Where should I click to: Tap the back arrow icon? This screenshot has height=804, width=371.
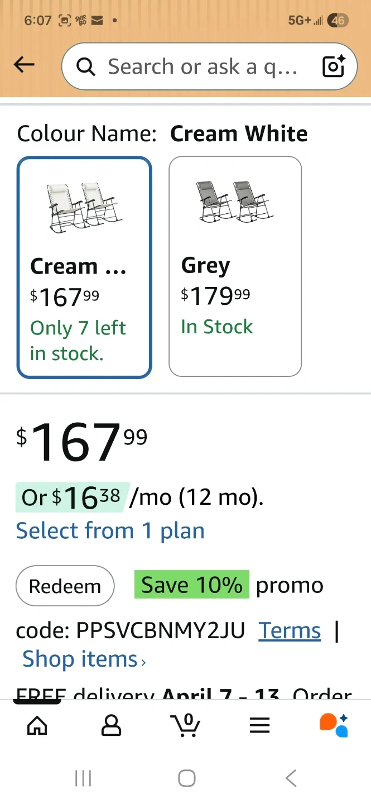coord(24,65)
